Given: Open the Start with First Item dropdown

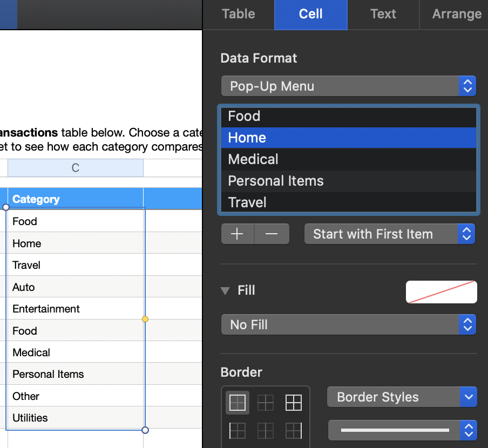Looking at the screenshot, I should click(389, 234).
